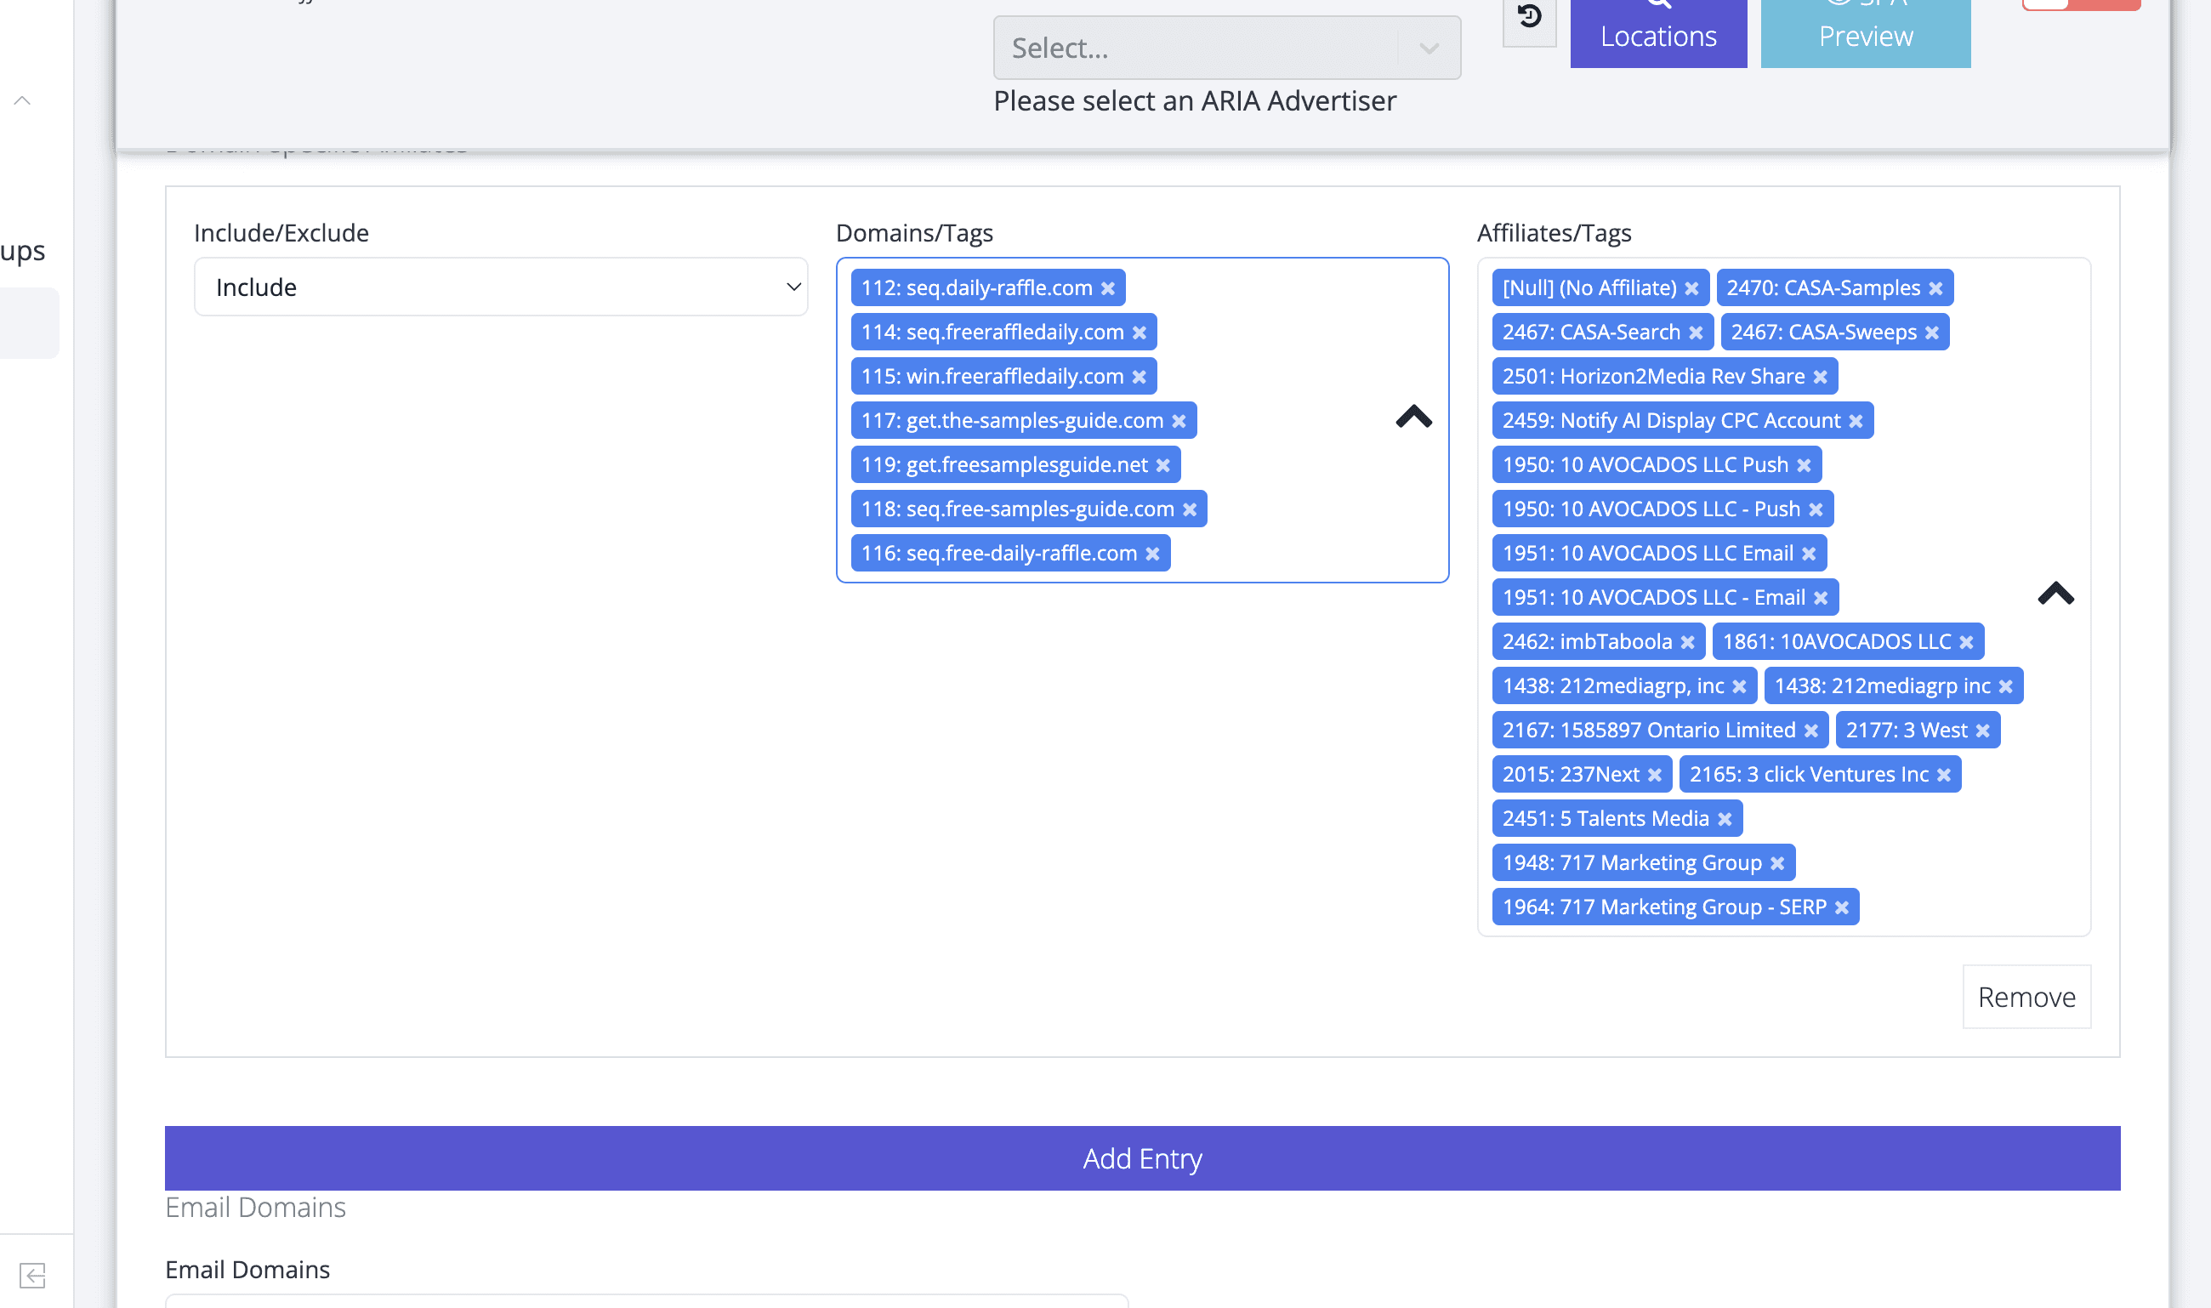Screen dimensions: 2211x1308
Task: Remove the 2467: CASA-Sweeps affiliate tag
Action: coord(1933,333)
